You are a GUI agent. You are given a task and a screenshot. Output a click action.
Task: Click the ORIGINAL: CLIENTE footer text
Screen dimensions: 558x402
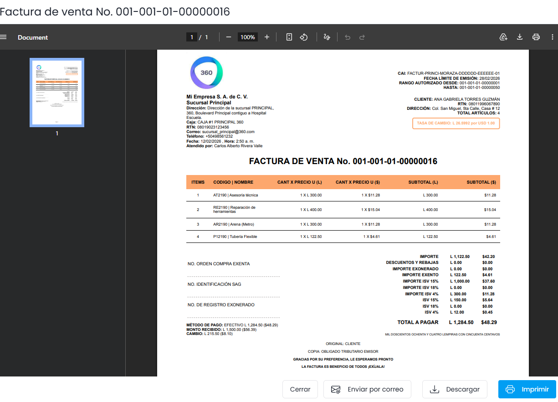click(x=343, y=344)
